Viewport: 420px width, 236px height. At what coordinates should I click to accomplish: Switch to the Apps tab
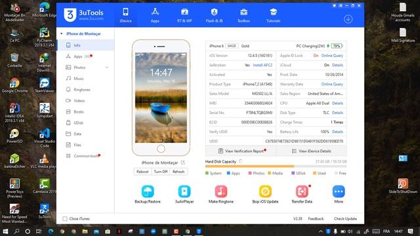tap(155, 15)
